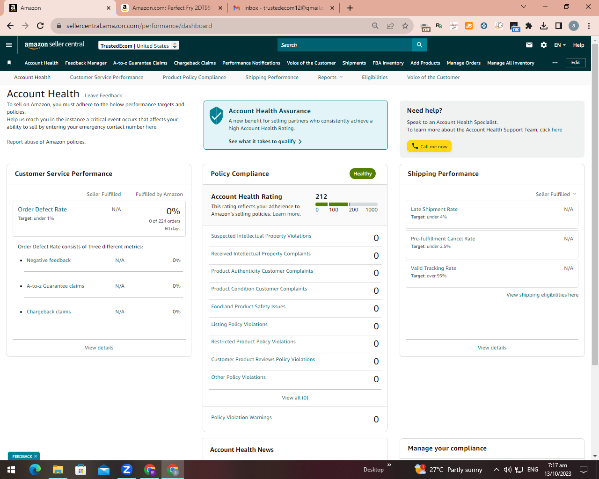
Task: Click the page vertical scrollbar
Action: (x=595, y=204)
